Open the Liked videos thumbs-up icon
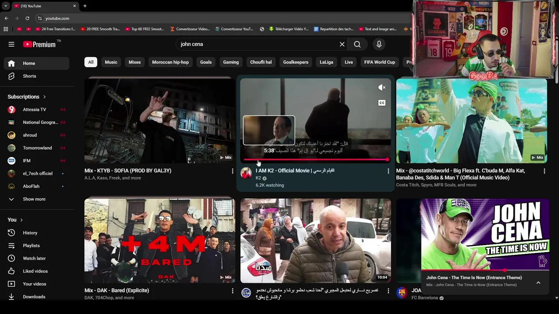Image resolution: width=559 pixels, height=314 pixels. click(11, 271)
